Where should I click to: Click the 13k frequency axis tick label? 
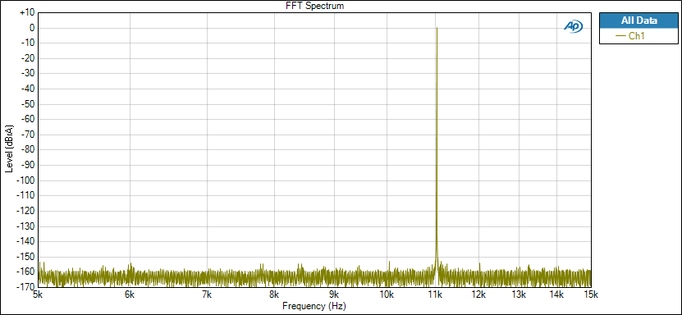(519, 294)
